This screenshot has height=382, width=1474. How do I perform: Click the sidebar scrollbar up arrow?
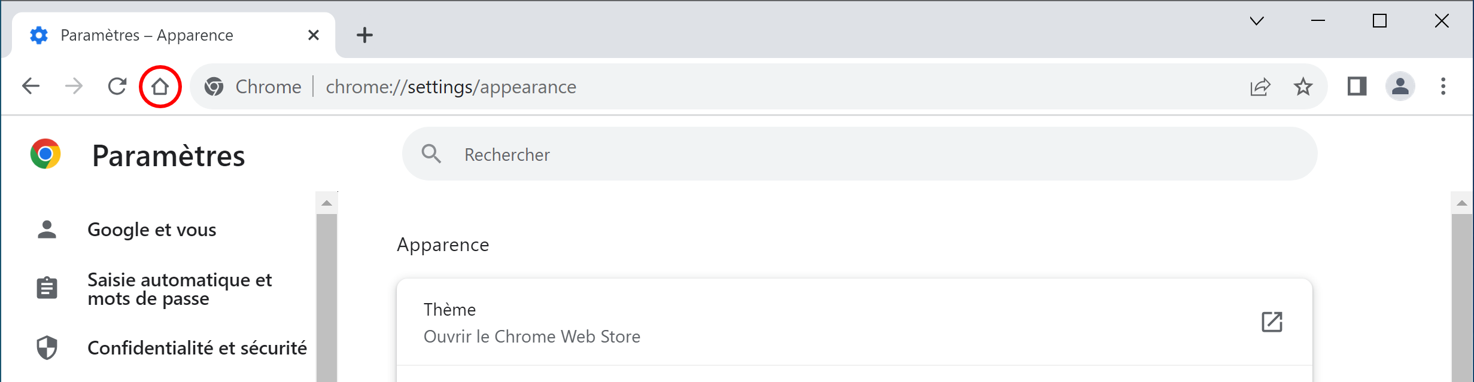[327, 203]
